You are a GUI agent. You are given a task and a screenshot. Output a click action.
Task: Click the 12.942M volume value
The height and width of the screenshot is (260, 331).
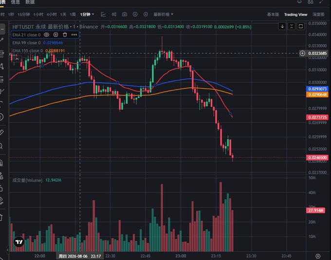(x=53, y=180)
